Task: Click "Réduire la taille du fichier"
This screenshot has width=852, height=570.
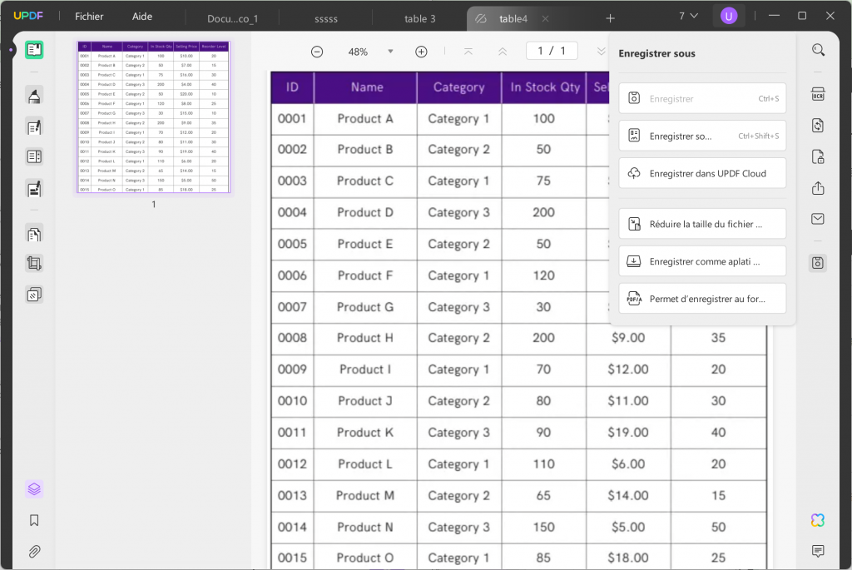Action: 701,223
